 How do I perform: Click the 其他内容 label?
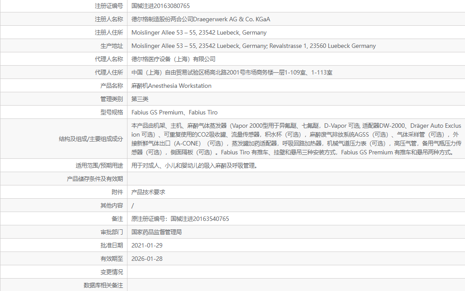coord(111,206)
